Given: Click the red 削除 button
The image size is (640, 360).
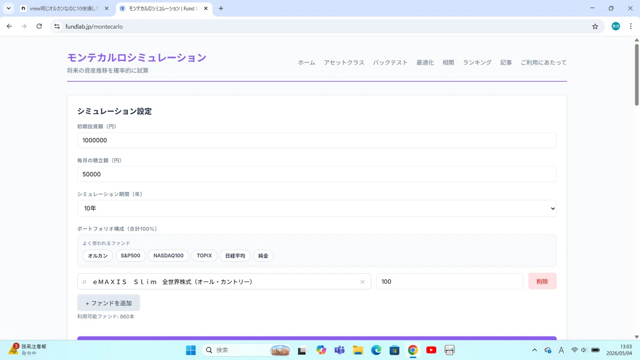Looking at the screenshot, I should [x=542, y=282].
